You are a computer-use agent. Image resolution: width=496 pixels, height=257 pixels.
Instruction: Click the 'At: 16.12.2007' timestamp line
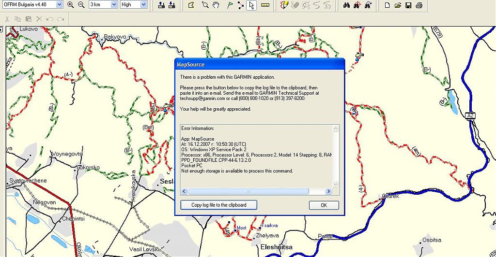tap(214, 144)
